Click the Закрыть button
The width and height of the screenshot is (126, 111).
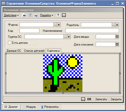click(x=116, y=99)
